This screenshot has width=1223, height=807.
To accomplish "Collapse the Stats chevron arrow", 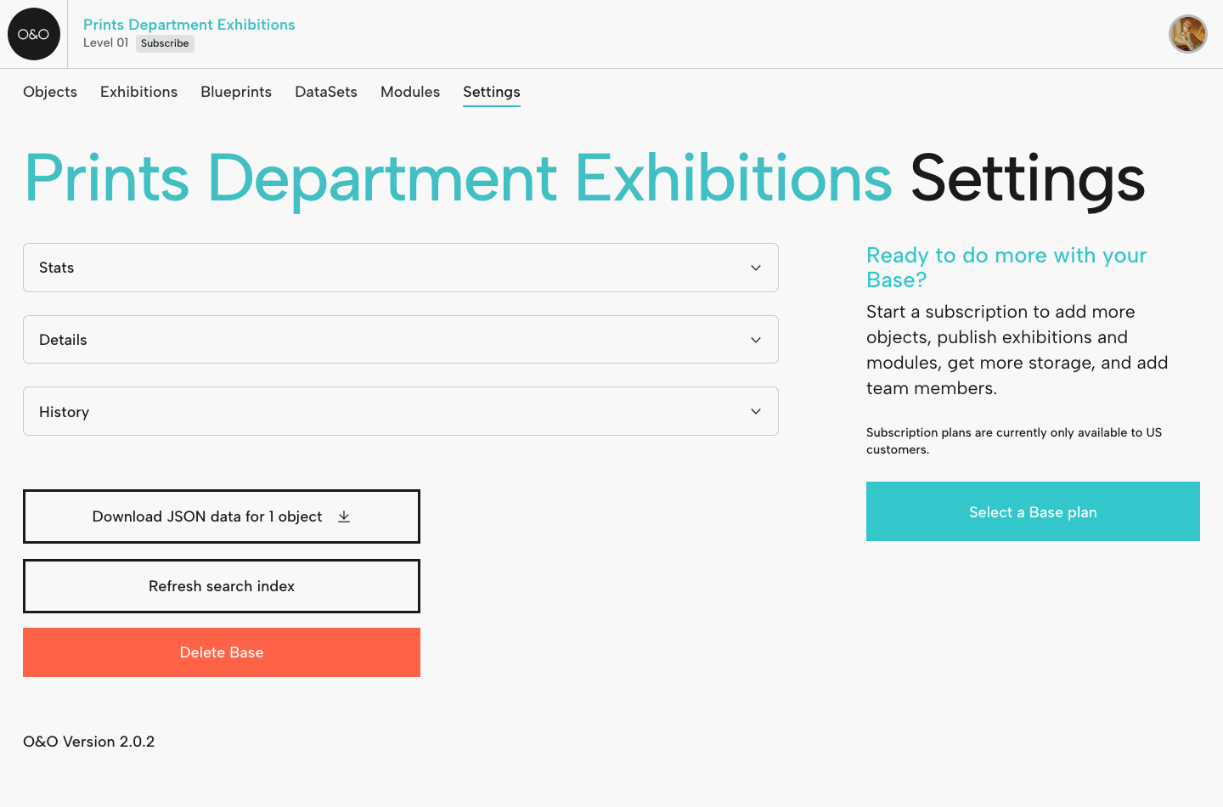I will pos(755,267).
